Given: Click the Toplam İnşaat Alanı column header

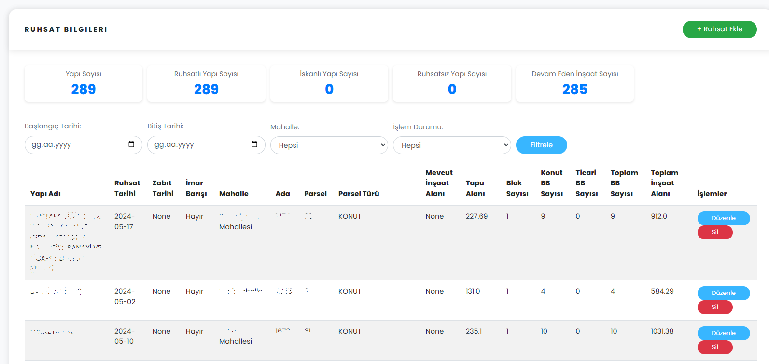Looking at the screenshot, I should (x=664, y=183).
